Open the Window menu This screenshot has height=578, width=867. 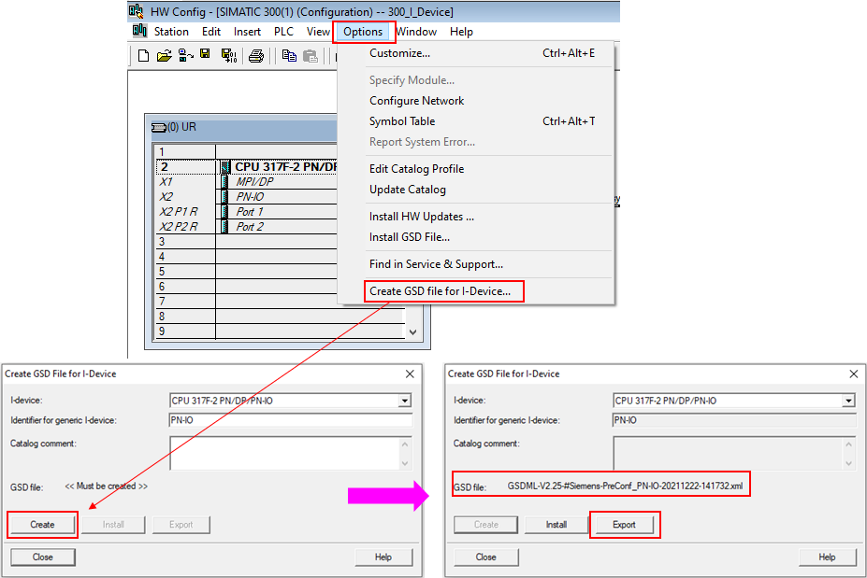click(x=416, y=32)
